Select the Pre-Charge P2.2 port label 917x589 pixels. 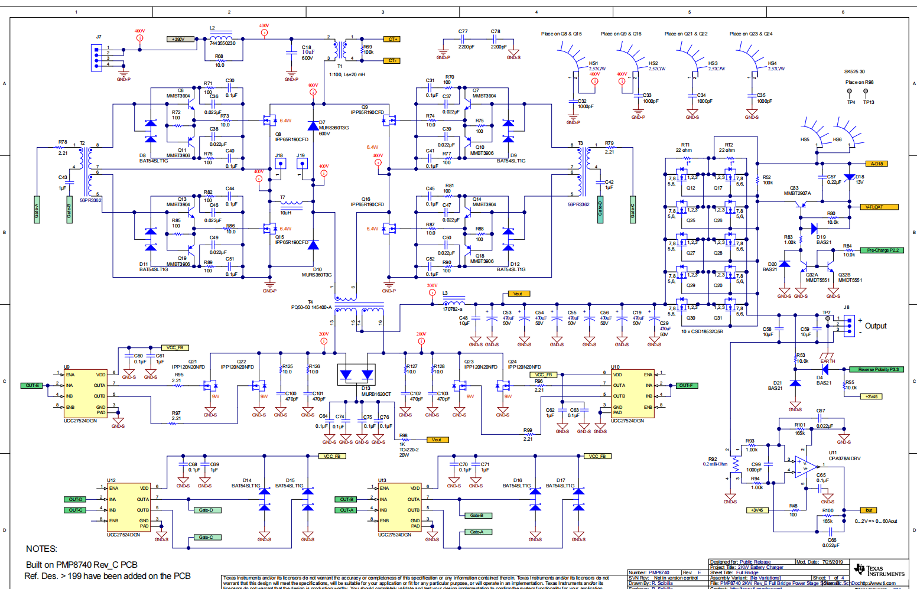click(883, 250)
